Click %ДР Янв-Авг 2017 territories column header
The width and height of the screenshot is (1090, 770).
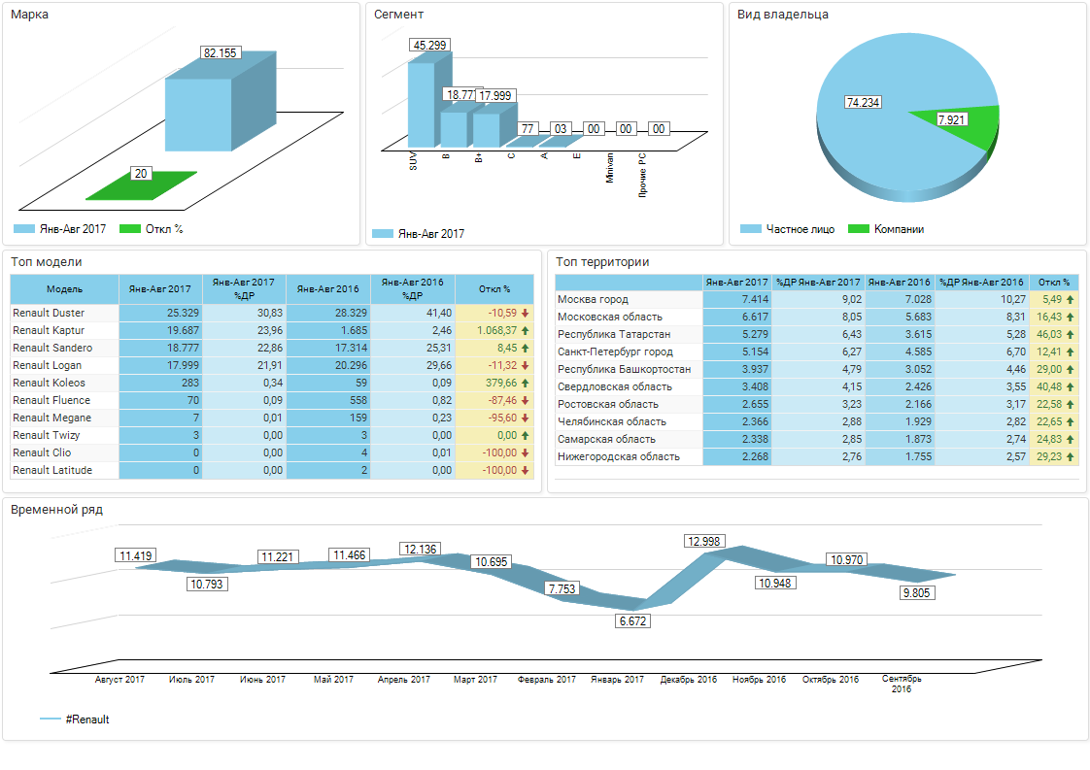pyautogui.click(x=818, y=283)
